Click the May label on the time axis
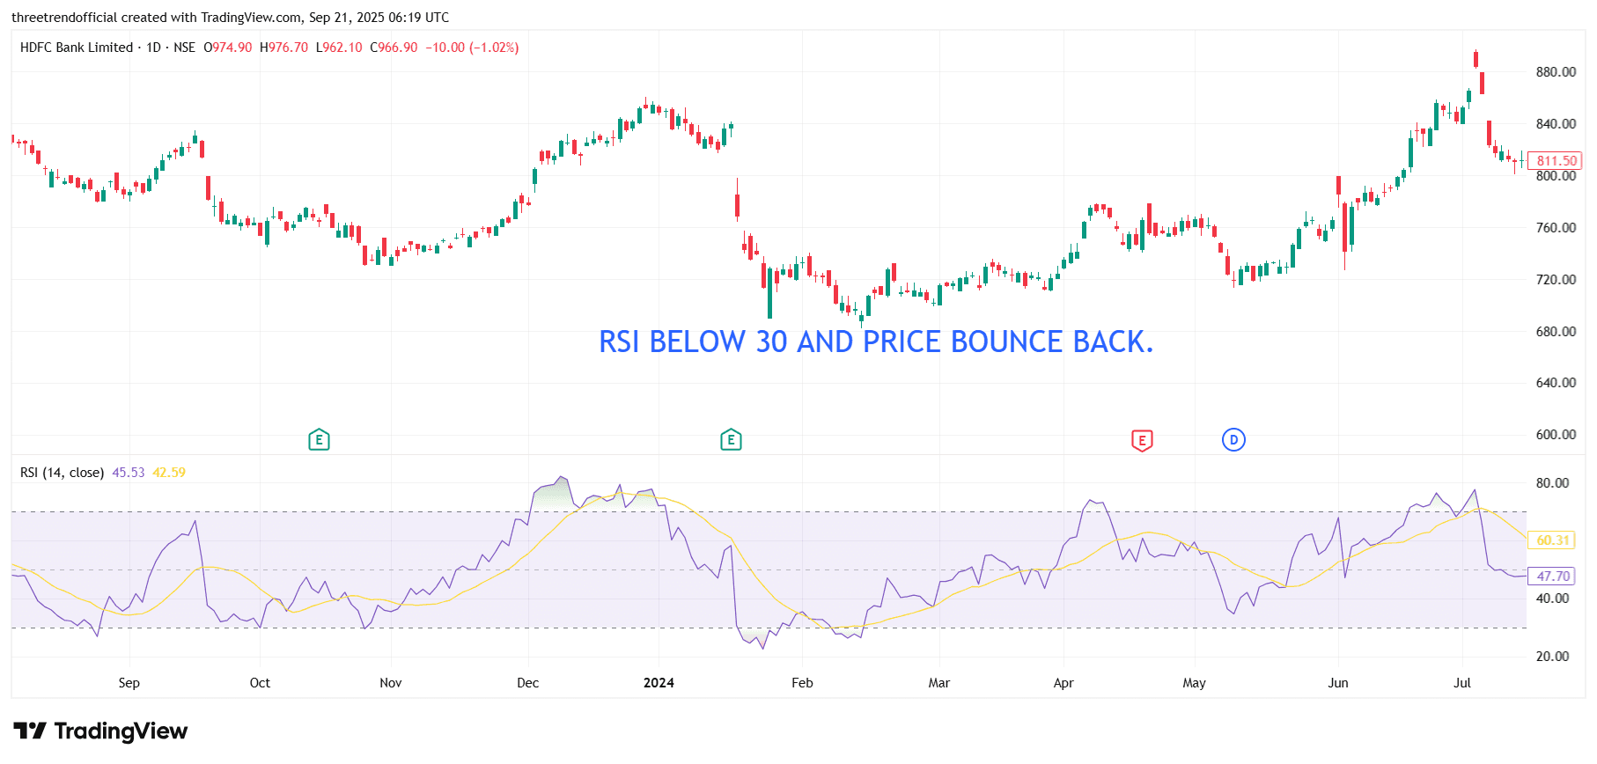 1195,683
